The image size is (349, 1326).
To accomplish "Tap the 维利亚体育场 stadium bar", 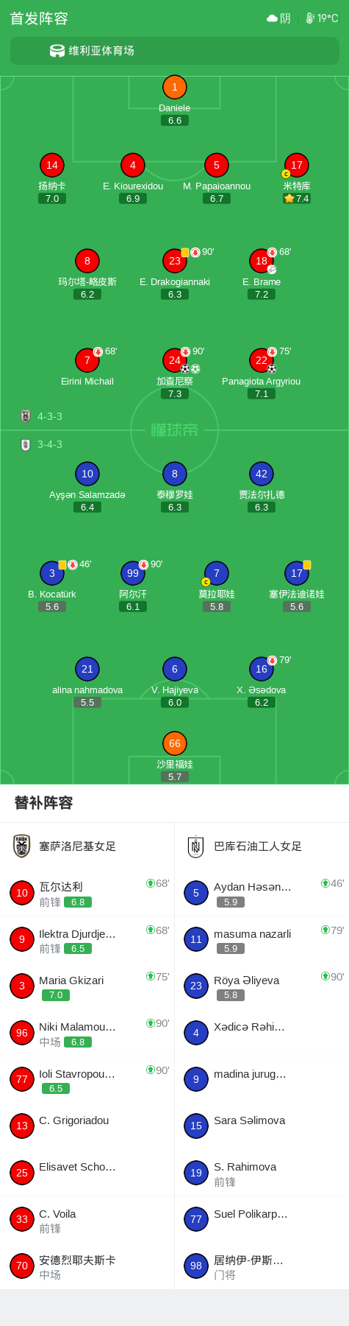I will (x=174, y=51).
